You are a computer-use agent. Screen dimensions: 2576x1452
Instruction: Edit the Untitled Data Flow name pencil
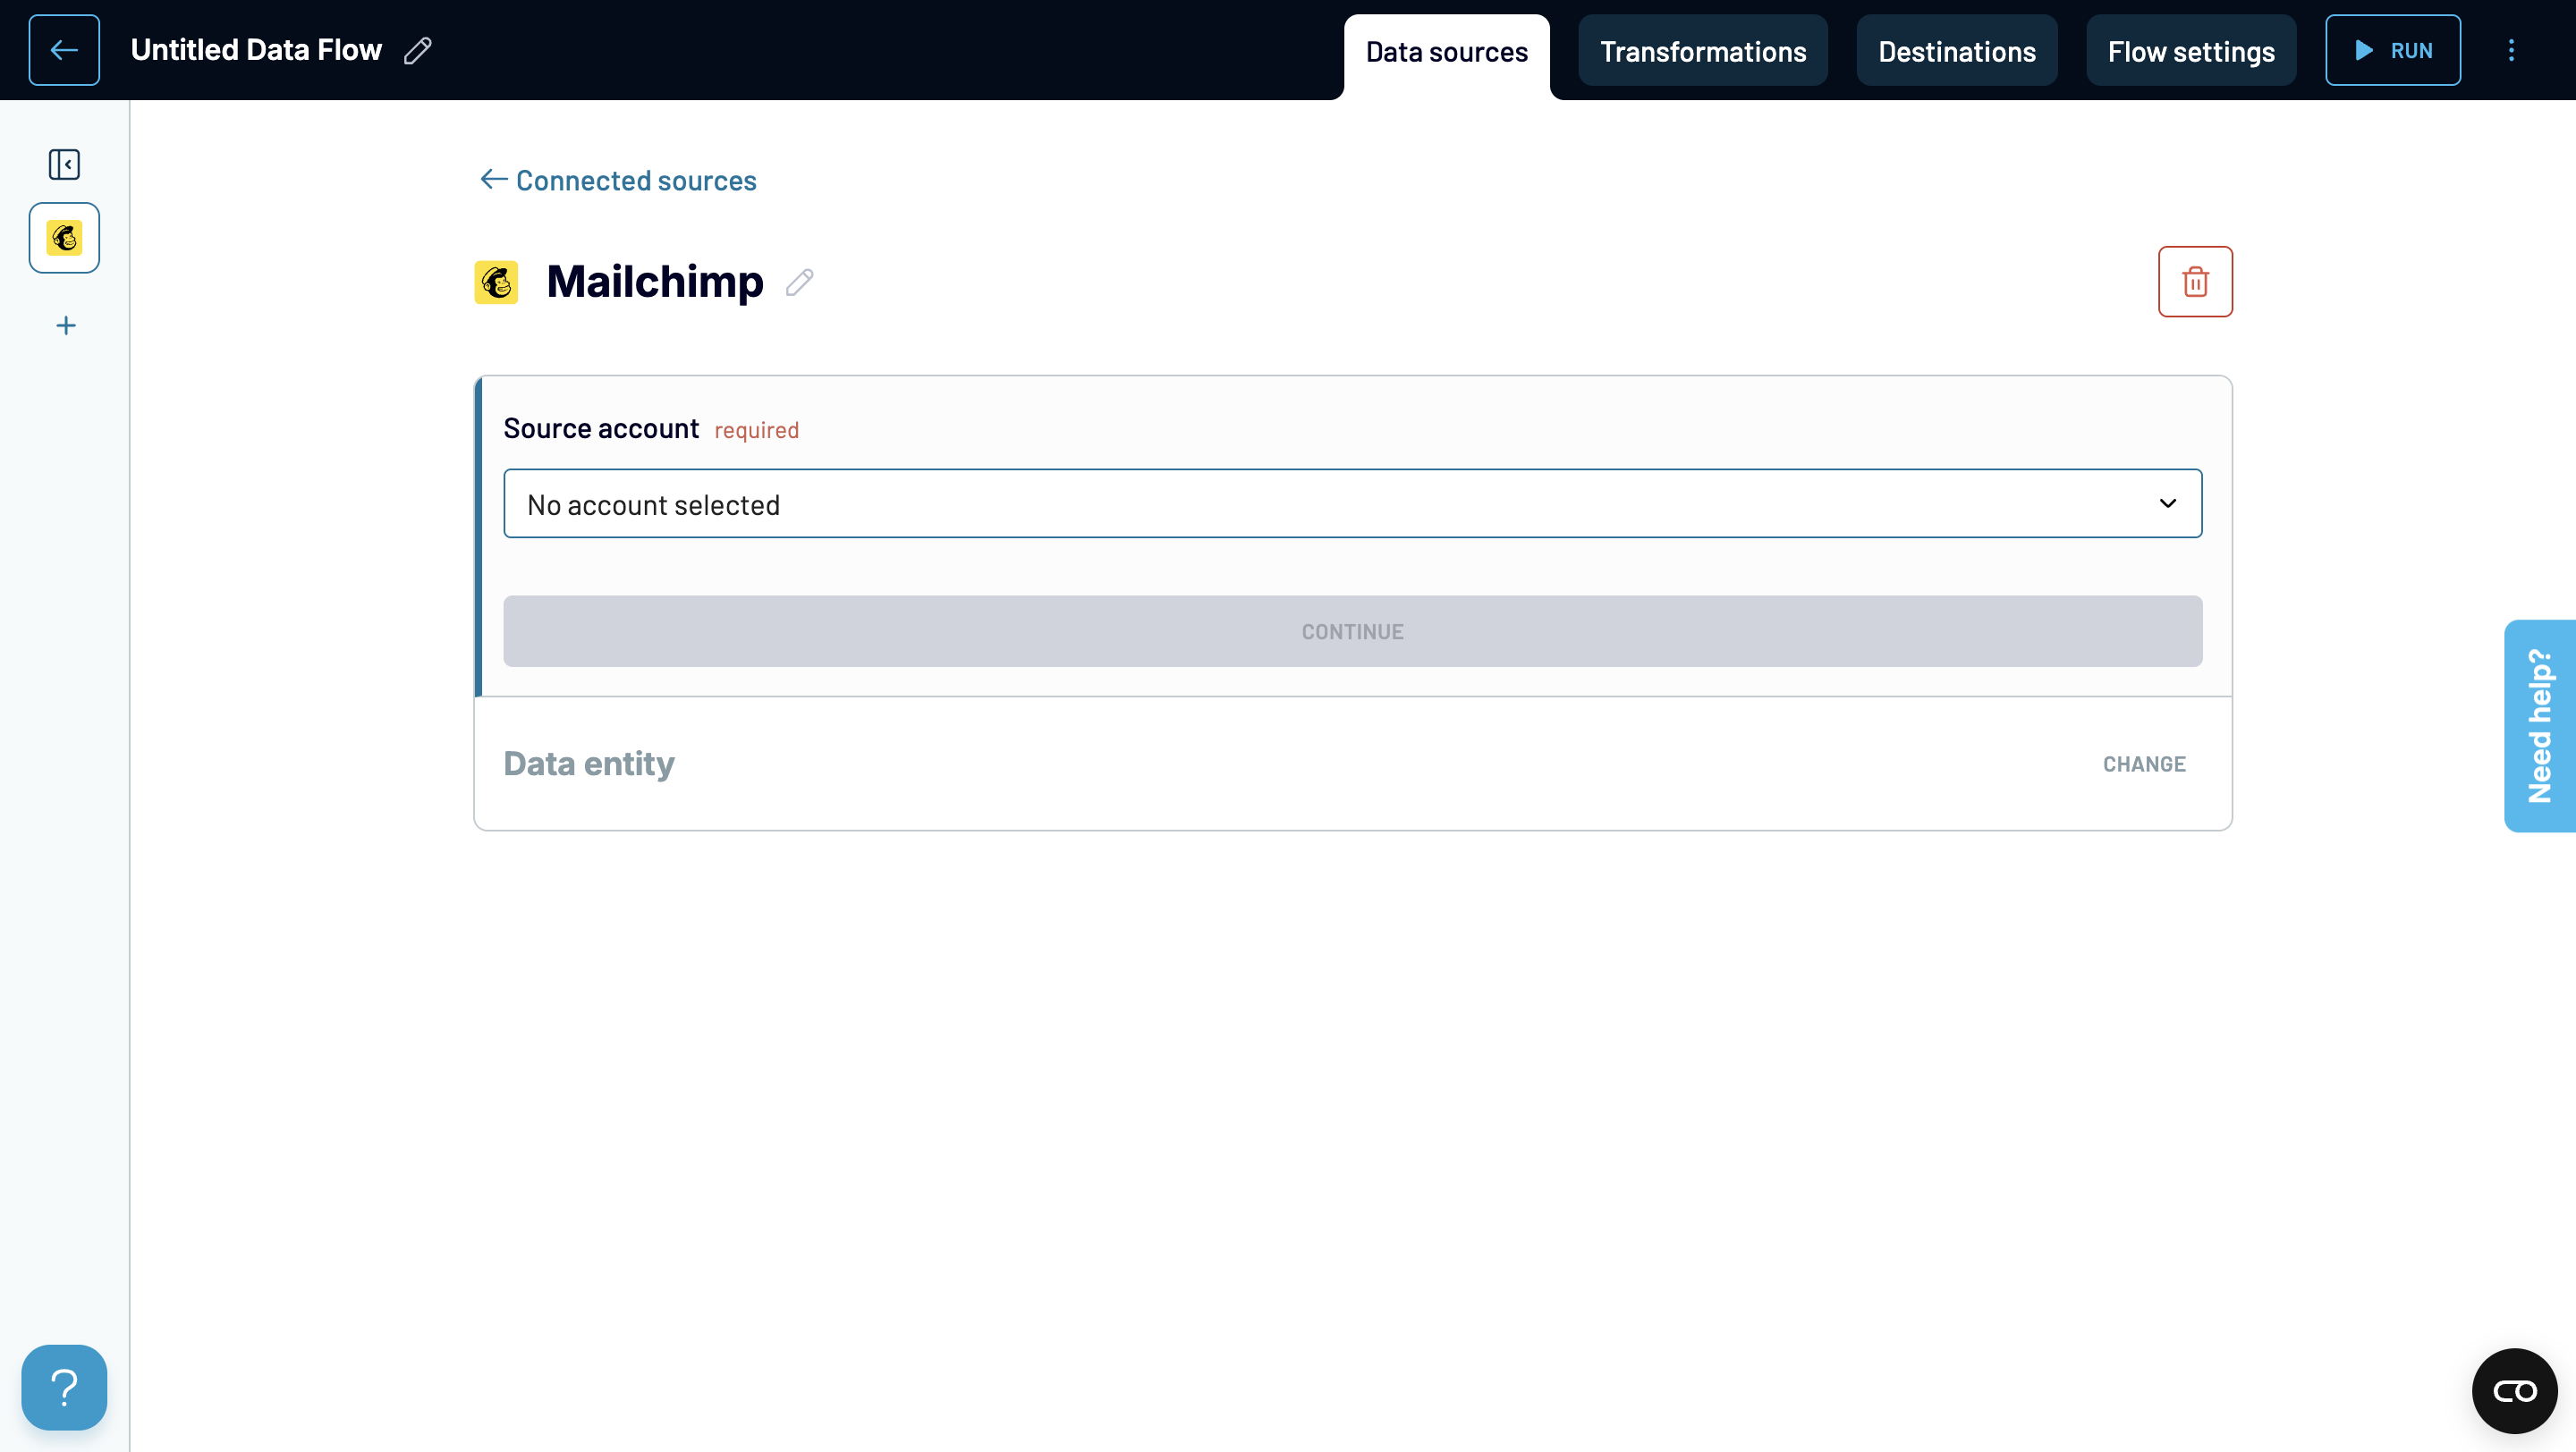[x=418, y=50]
